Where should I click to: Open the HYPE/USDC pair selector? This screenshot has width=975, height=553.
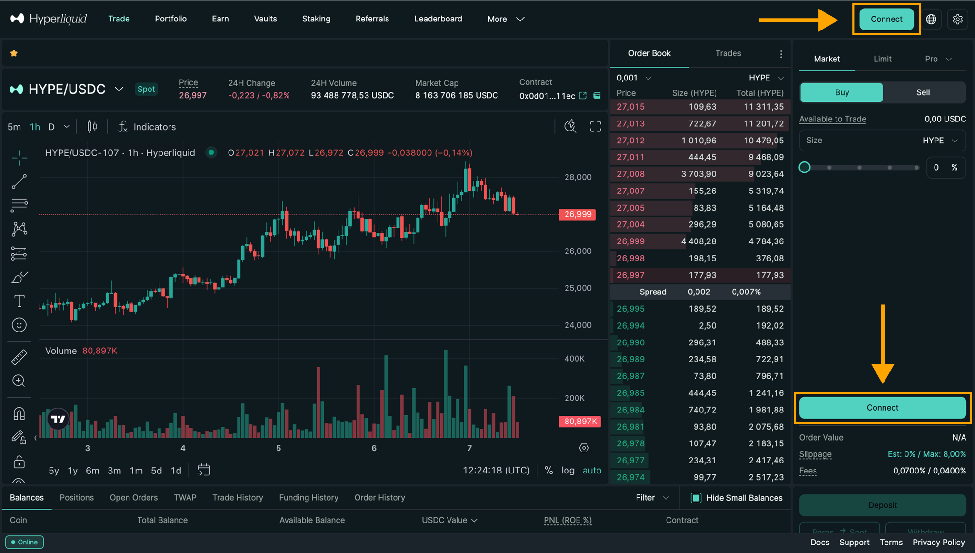tap(67, 89)
